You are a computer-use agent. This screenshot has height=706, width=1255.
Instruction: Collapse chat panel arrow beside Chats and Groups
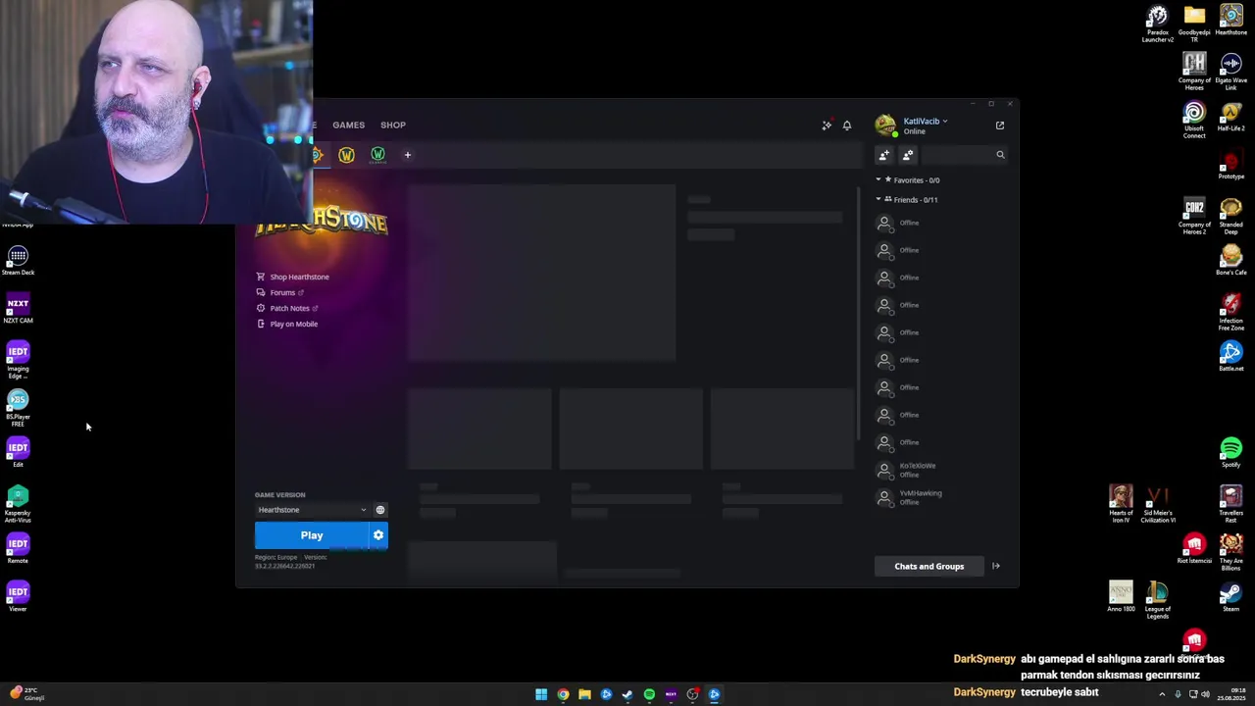(x=996, y=566)
